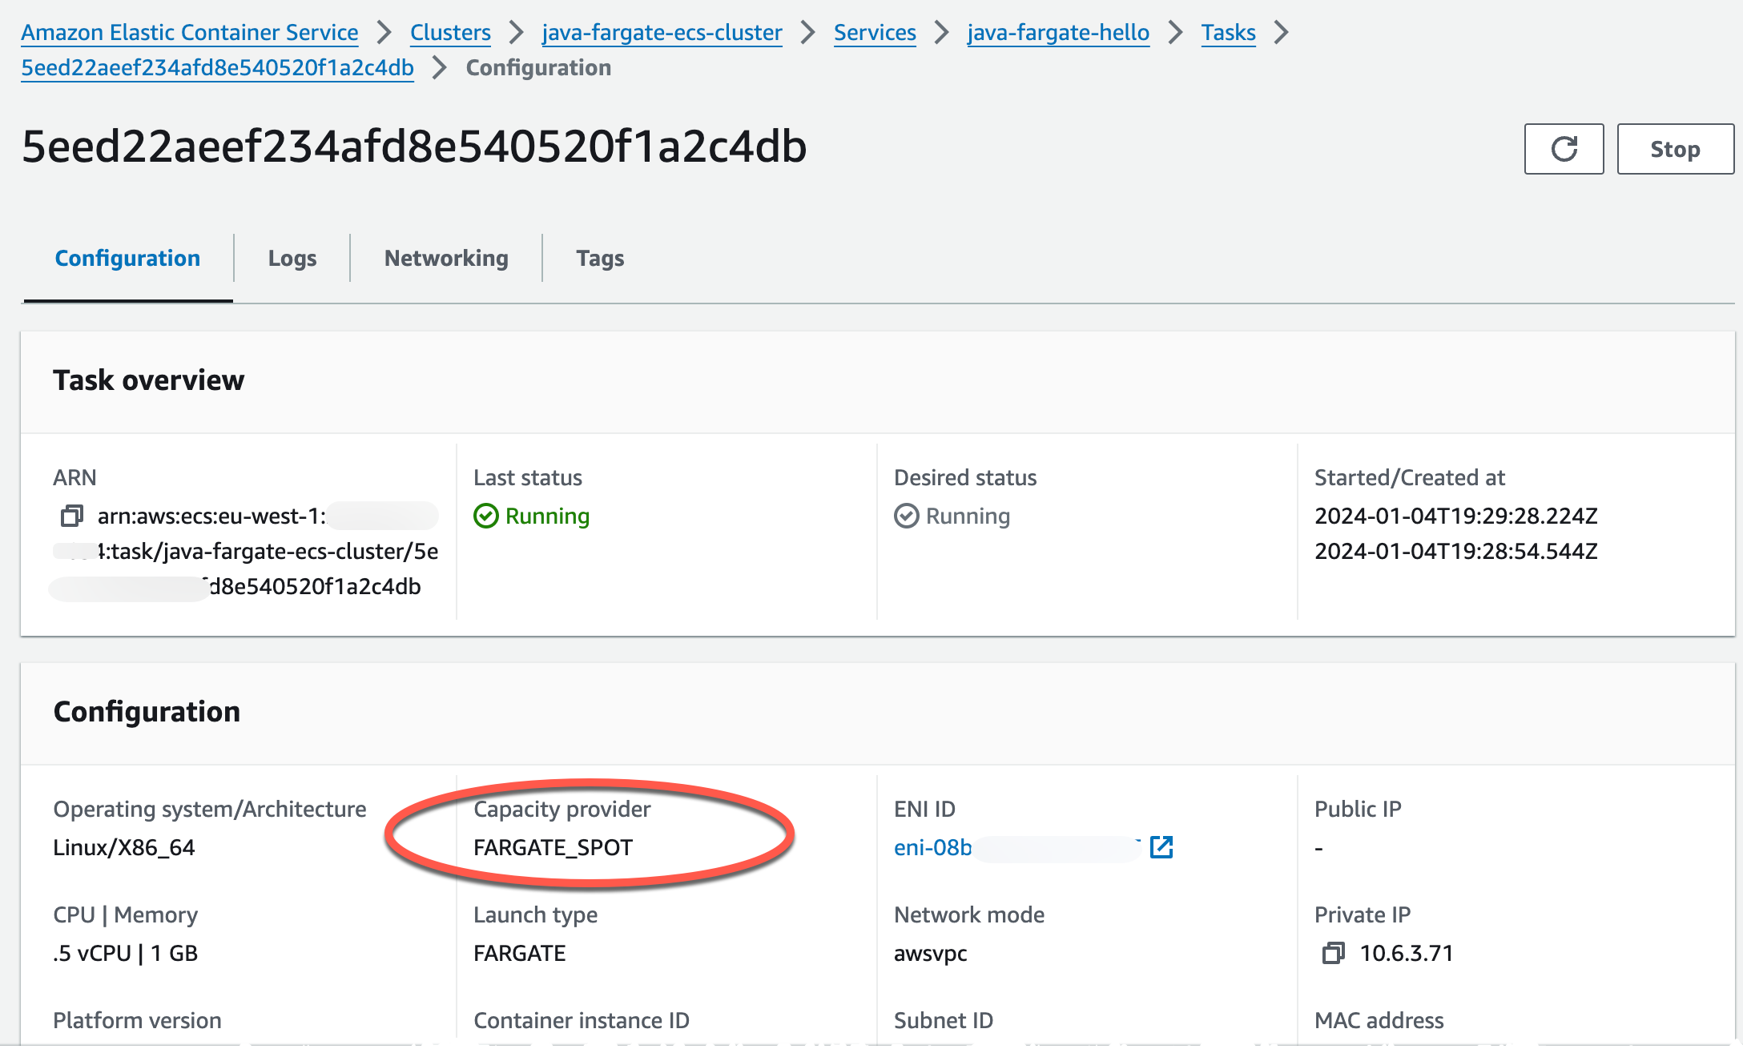
Task: Click the task ID breadcrumb link
Action: tap(217, 67)
